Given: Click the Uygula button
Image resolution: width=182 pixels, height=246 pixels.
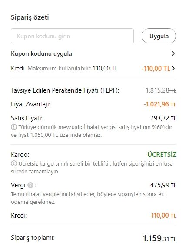Looking at the screenshot, I should (159, 36).
